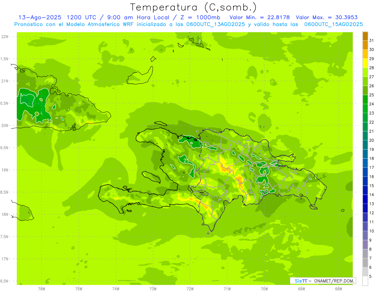Click the legend label "26"
The height and width of the screenshot is (293, 380).
click(x=372, y=86)
